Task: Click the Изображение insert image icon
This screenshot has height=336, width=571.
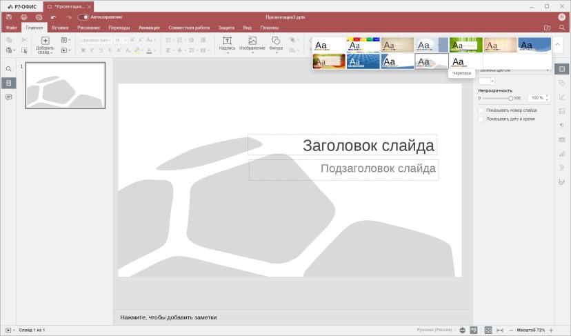Action: (252, 41)
